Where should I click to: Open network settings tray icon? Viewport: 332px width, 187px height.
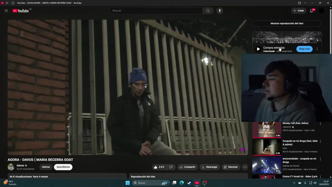click(x=311, y=183)
